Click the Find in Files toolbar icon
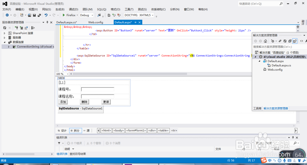 point(99,15)
